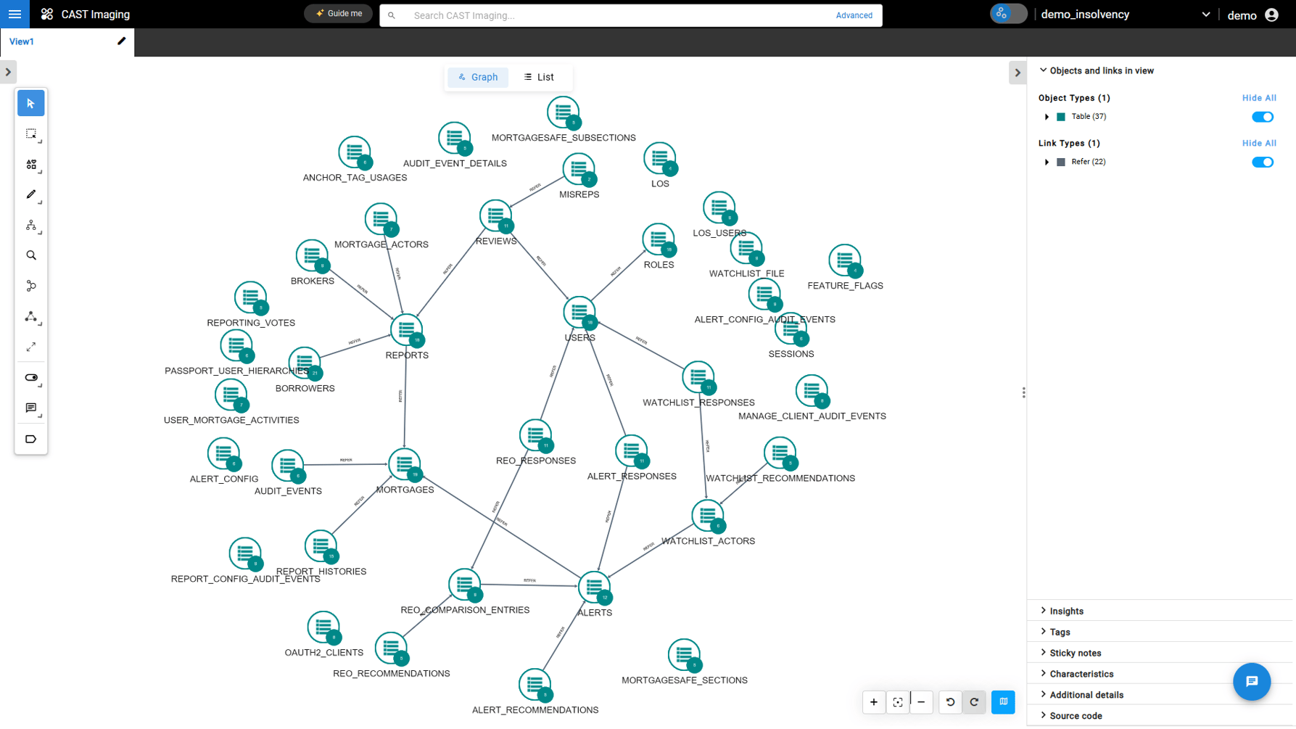Toggle visibility of Table object type
Image resolution: width=1296 pixels, height=729 pixels.
[1262, 117]
